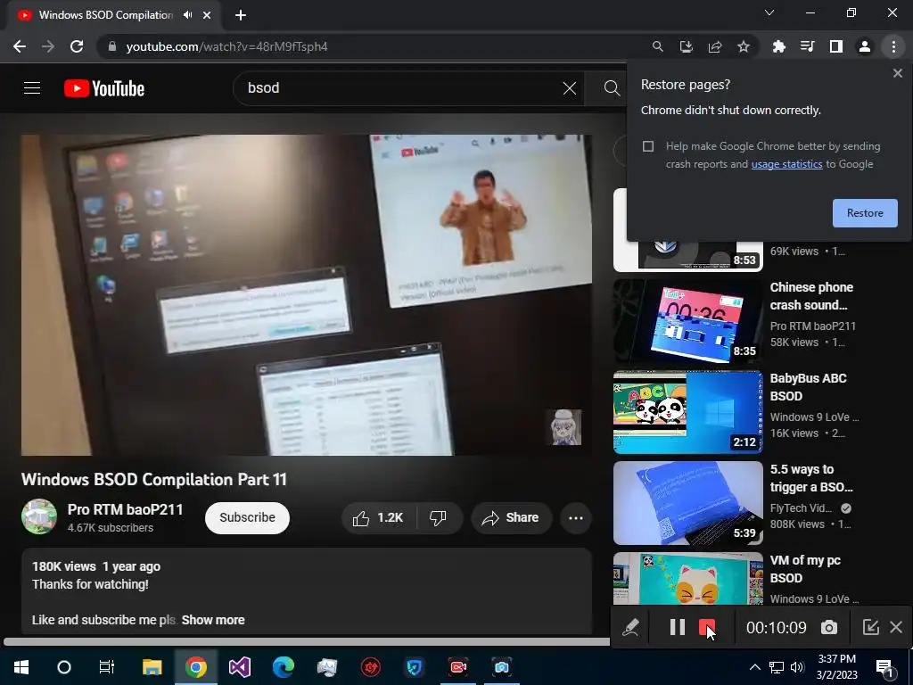The width and height of the screenshot is (913, 685).
Task: Open YouTube hamburger guide menu
Action: click(32, 88)
